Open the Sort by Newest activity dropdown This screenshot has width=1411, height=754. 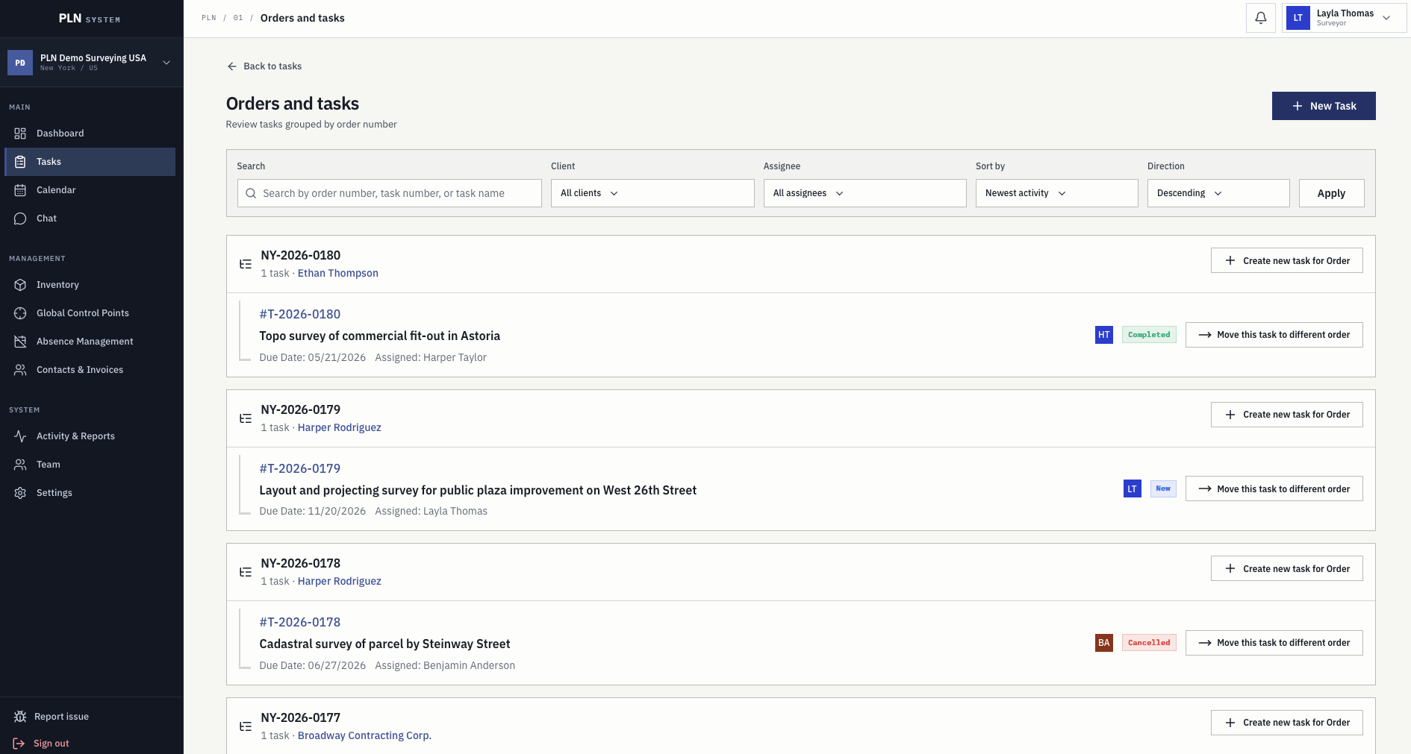coord(1056,193)
